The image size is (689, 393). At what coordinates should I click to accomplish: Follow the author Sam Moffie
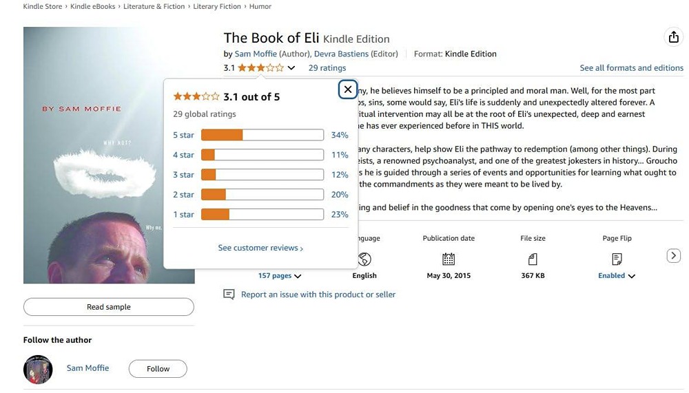[x=158, y=369]
